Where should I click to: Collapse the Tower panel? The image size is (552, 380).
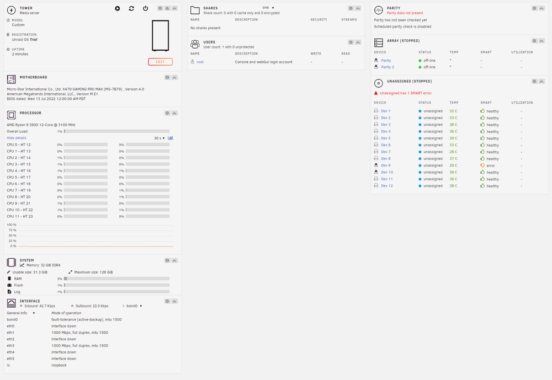click(x=174, y=8)
